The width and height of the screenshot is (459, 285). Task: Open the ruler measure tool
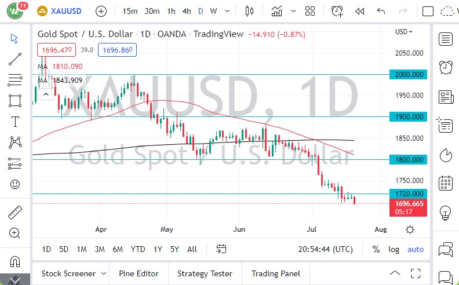[15, 213]
